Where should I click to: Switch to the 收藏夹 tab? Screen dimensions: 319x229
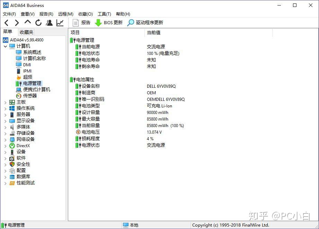26,32
